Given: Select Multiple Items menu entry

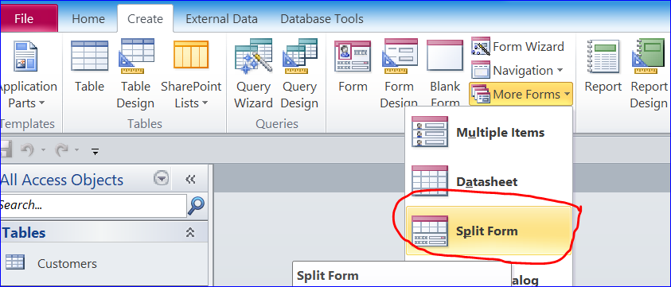Looking at the screenshot, I should [488, 132].
